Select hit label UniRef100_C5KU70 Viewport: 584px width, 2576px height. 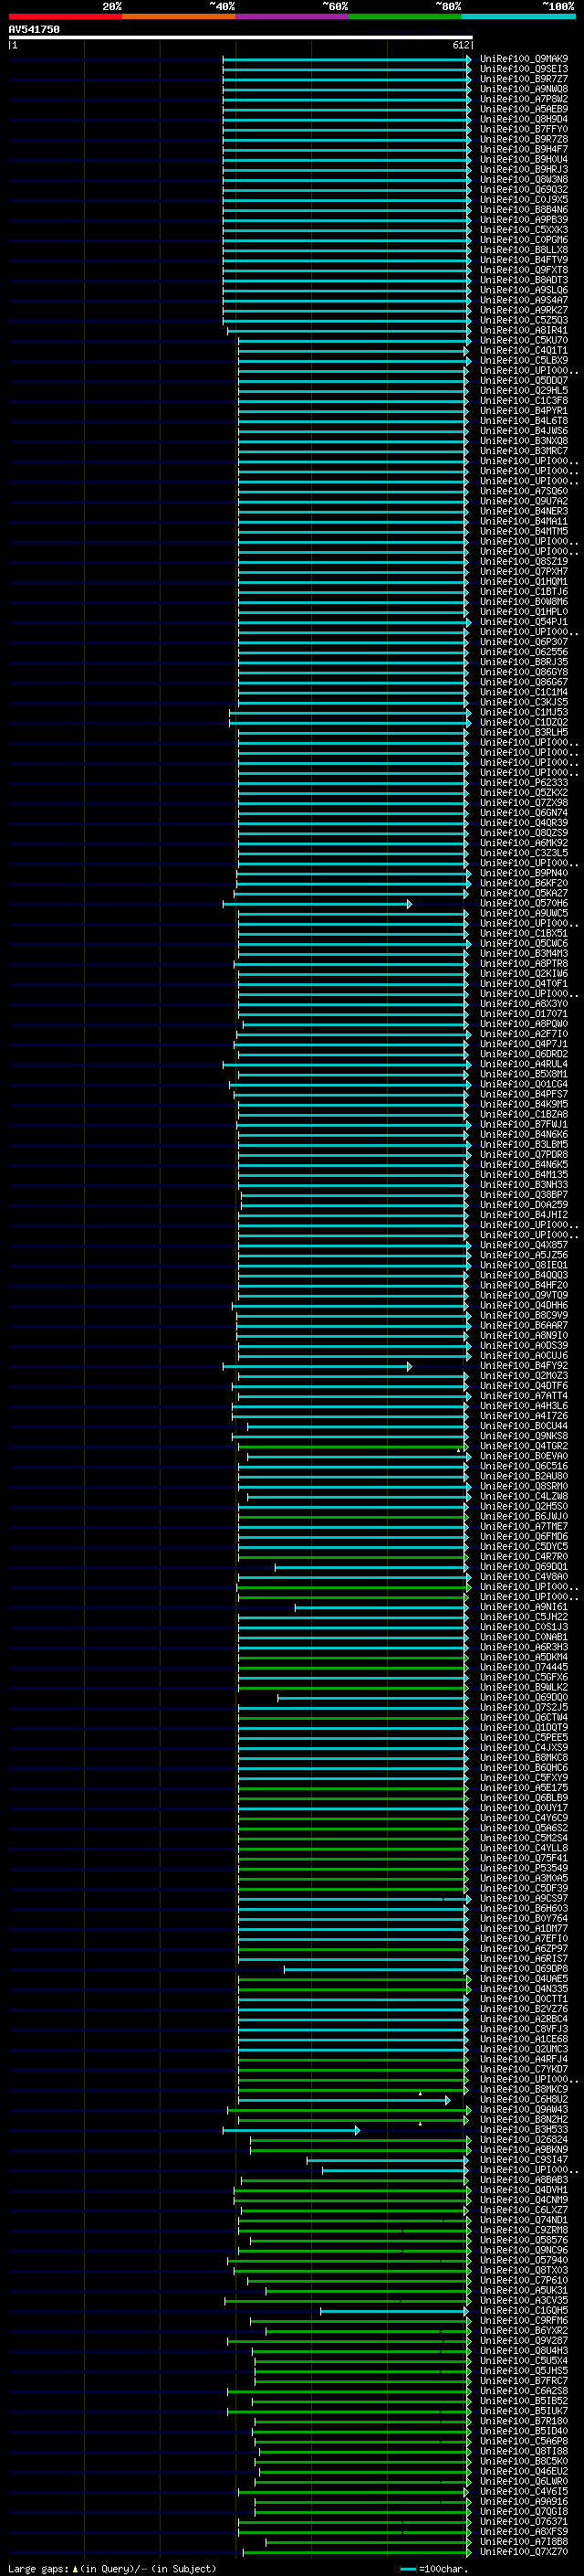click(x=524, y=340)
